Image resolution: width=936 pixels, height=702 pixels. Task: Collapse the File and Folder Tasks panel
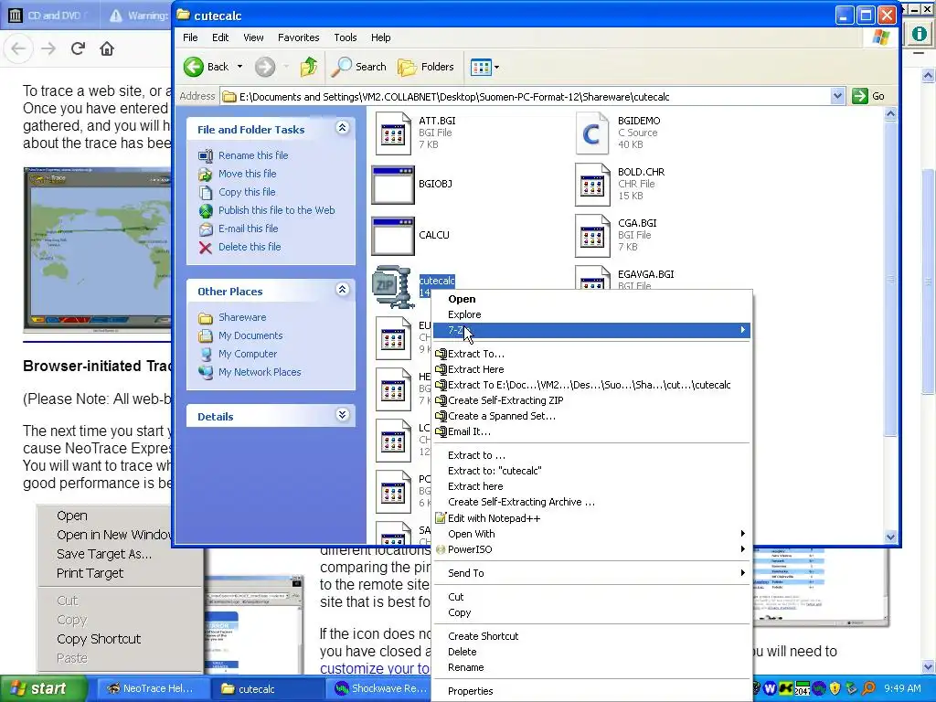[x=342, y=128]
